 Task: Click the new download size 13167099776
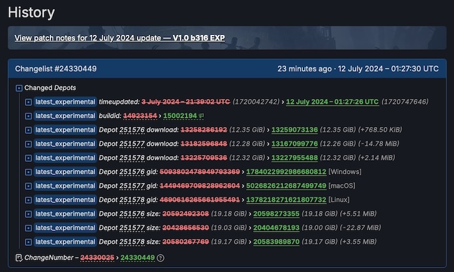click(285, 144)
